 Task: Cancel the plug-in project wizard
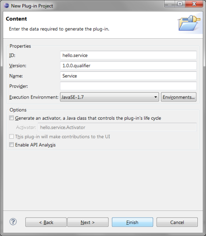[x=177, y=222]
